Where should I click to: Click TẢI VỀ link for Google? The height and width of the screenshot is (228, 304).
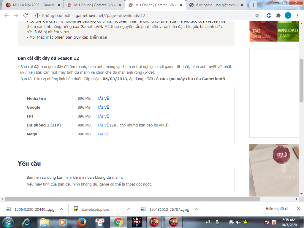103,107
